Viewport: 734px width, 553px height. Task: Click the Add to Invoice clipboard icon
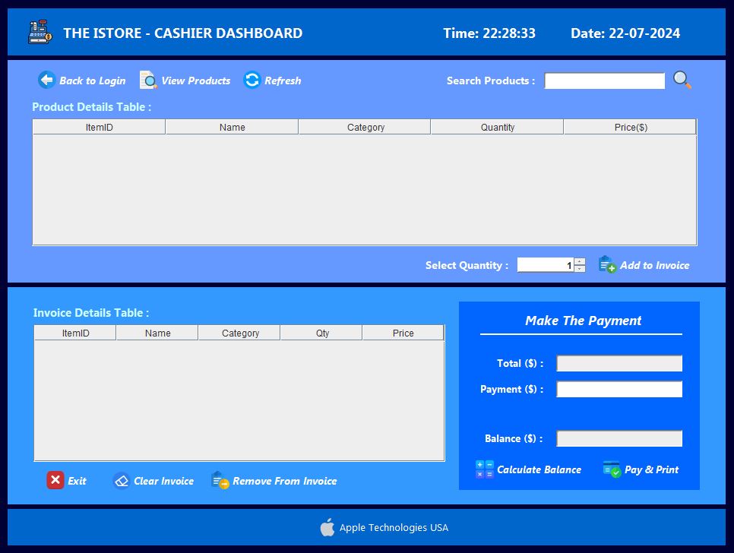point(606,264)
